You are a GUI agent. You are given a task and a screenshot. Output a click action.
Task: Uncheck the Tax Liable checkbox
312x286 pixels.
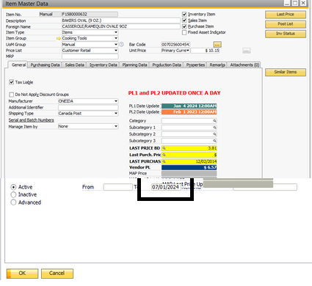(12, 82)
